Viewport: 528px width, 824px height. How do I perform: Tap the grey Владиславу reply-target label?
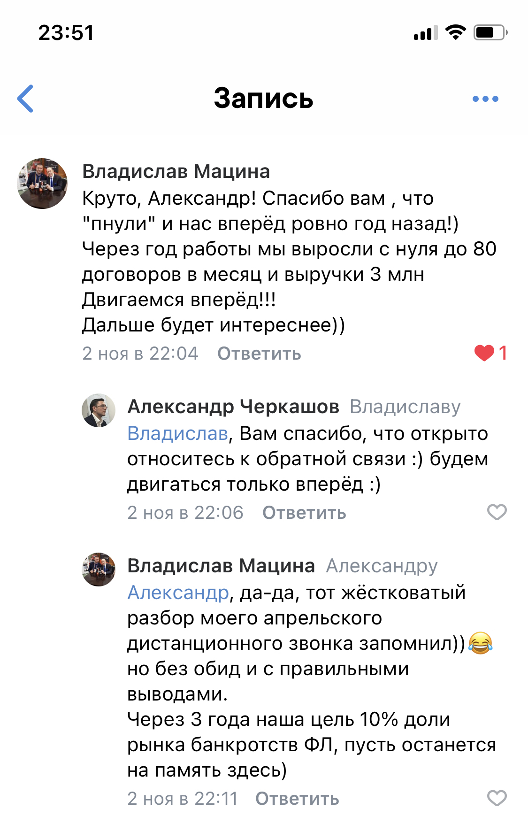click(406, 407)
